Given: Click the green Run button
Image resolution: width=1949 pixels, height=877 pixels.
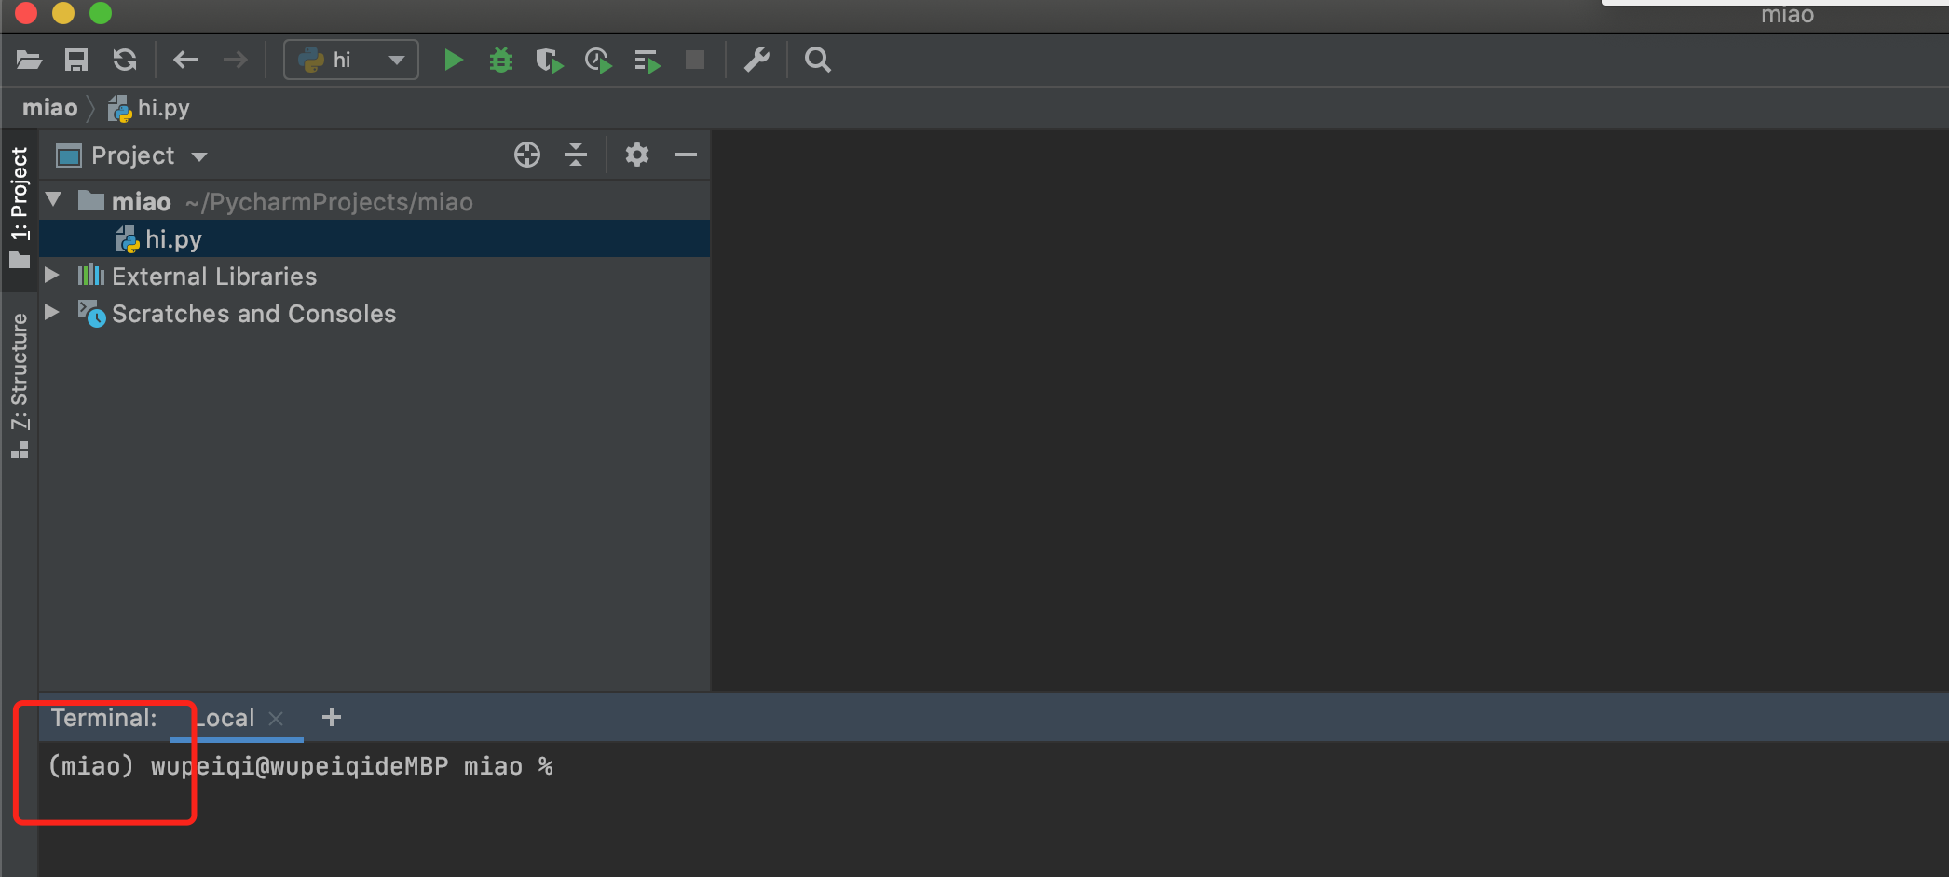Looking at the screenshot, I should pos(453,61).
